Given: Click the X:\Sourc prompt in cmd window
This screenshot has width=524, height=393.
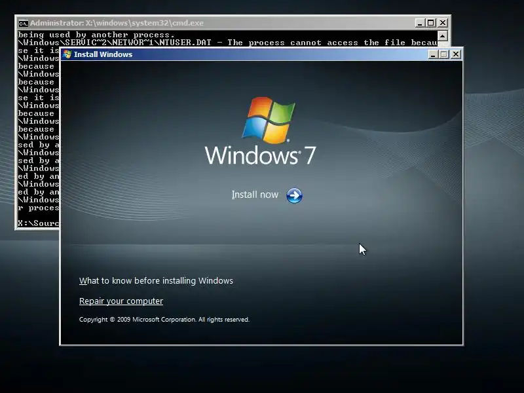Looking at the screenshot, I should pos(39,223).
